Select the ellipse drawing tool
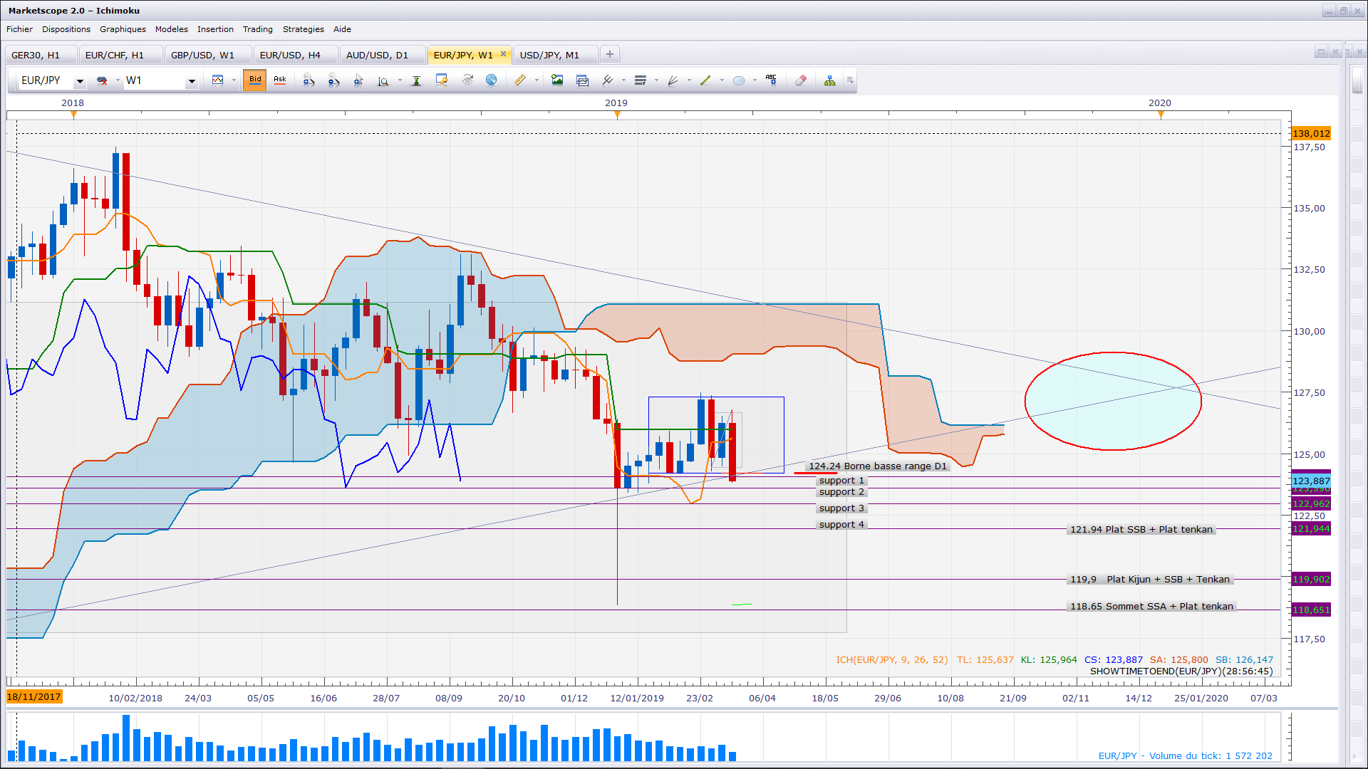 pyautogui.click(x=739, y=80)
